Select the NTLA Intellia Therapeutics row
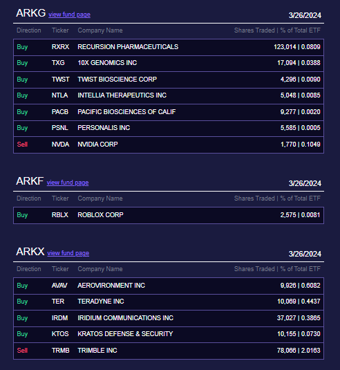 [x=169, y=96]
